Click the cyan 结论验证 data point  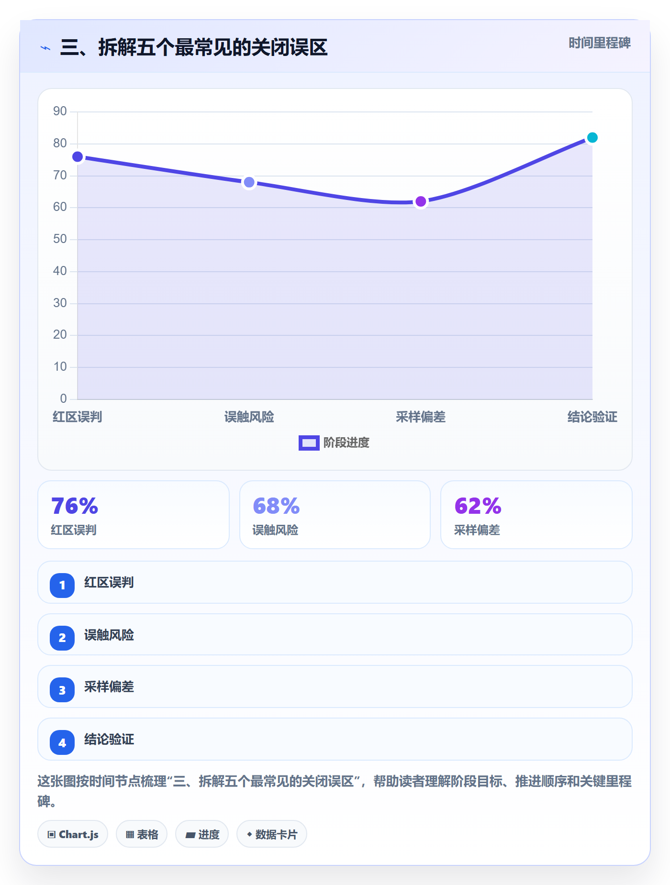pos(592,138)
